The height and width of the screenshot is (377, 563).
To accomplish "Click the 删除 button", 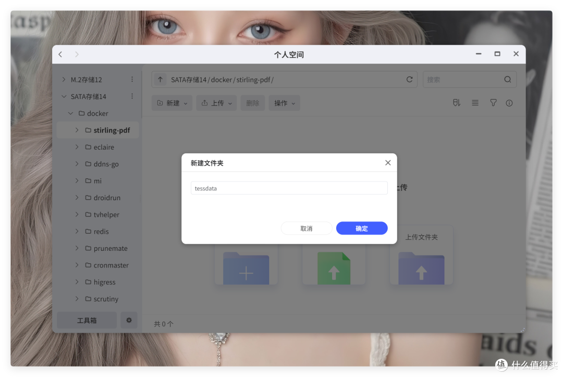I will tap(253, 103).
